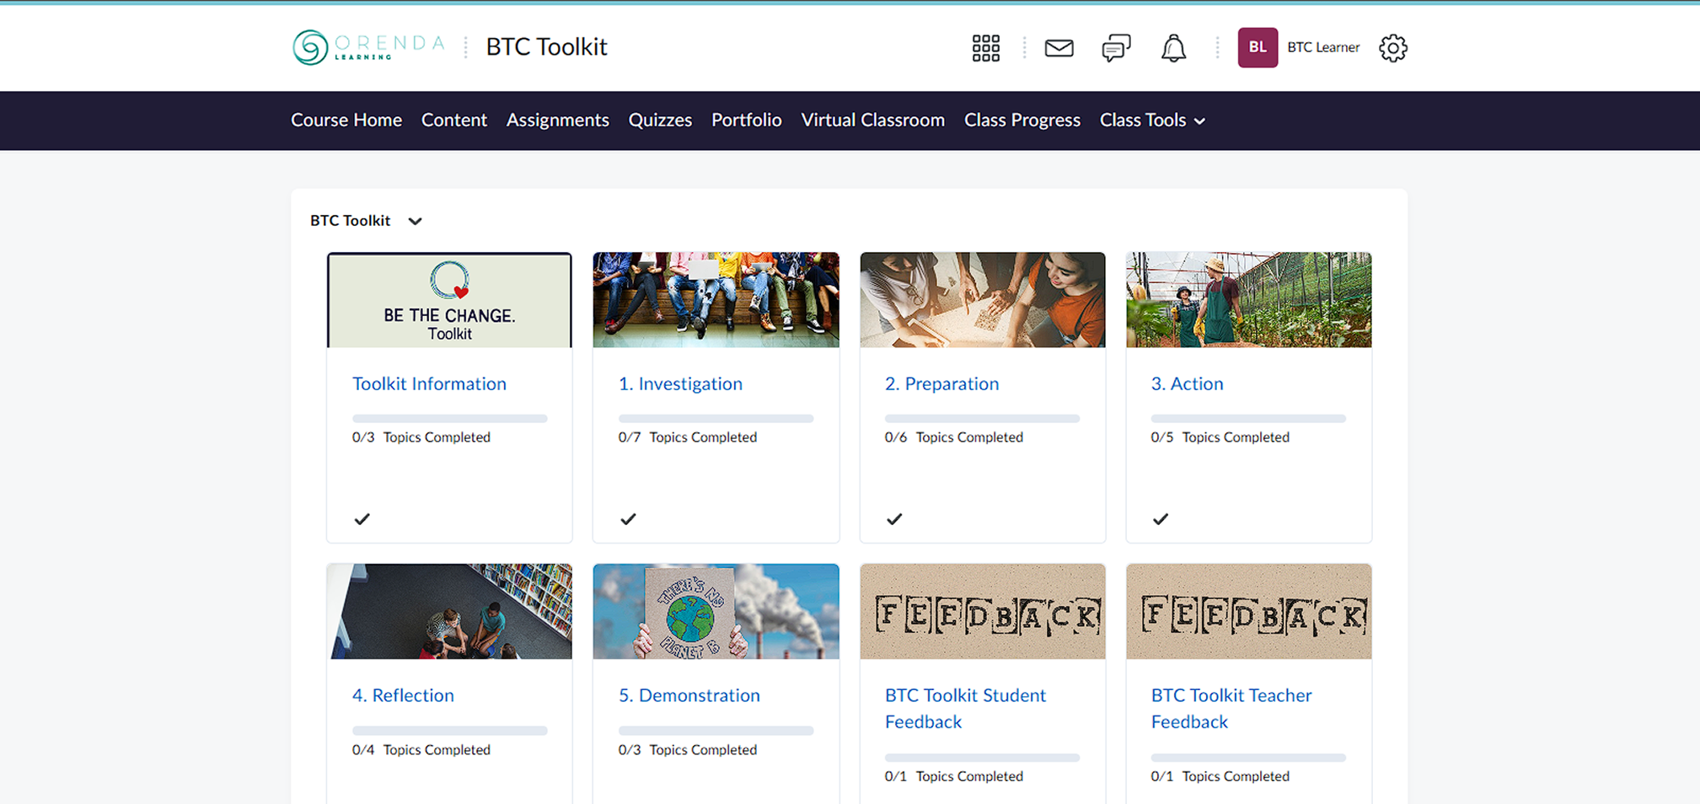Click the Orenda Learning logo
Image resolution: width=1700 pixels, height=804 pixels.
click(368, 47)
